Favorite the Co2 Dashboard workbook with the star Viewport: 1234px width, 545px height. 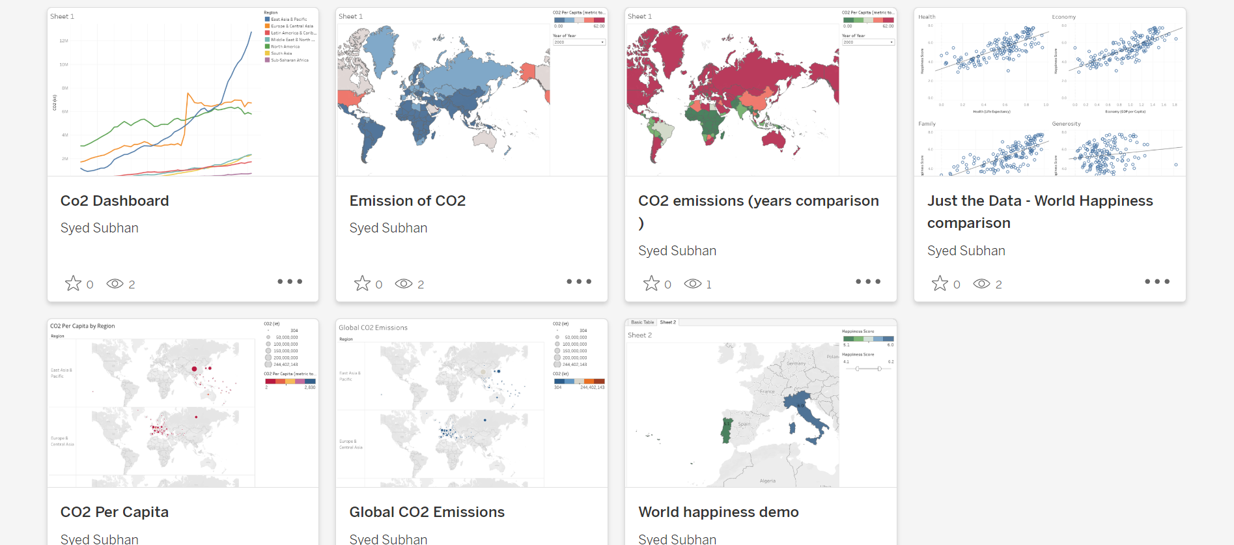pyautogui.click(x=73, y=283)
